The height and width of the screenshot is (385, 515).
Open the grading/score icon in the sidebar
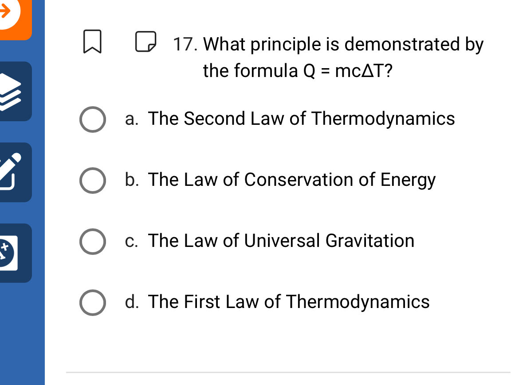pyautogui.click(x=11, y=253)
